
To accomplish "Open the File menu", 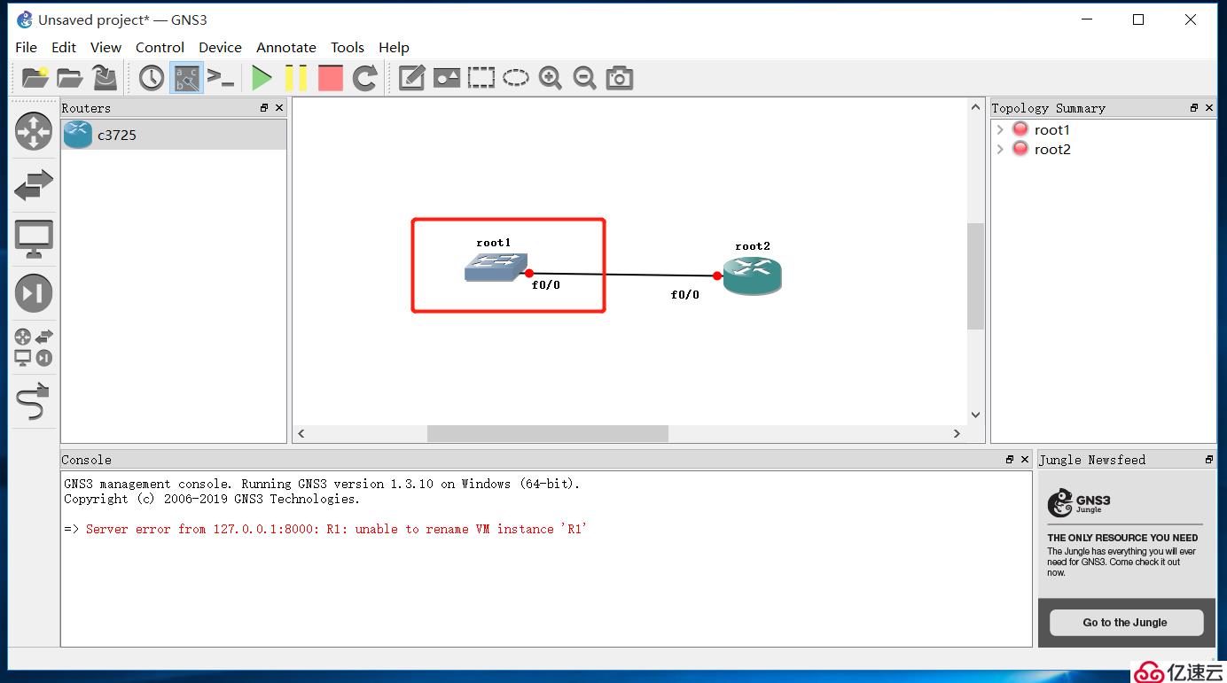I will click(27, 47).
